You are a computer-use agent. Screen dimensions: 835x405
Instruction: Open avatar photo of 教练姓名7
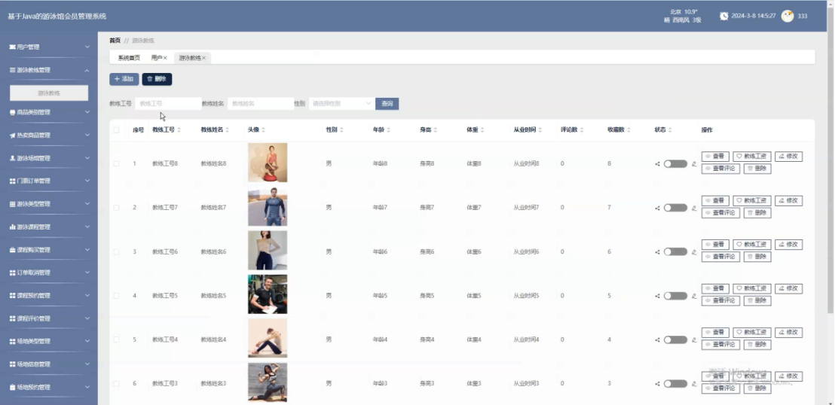268,206
